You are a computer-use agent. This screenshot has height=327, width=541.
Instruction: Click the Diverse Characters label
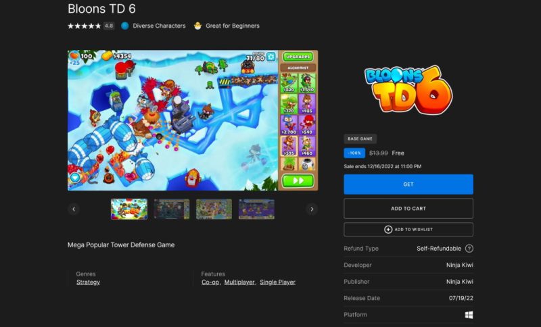[159, 26]
